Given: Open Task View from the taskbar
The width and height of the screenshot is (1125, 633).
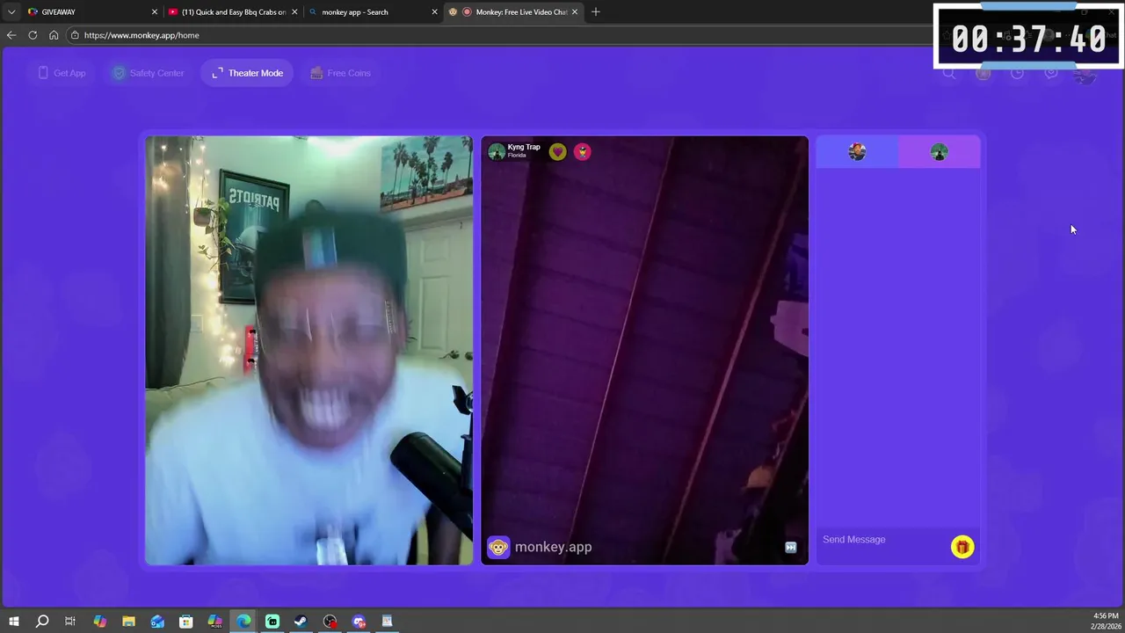Looking at the screenshot, I should (x=70, y=622).
